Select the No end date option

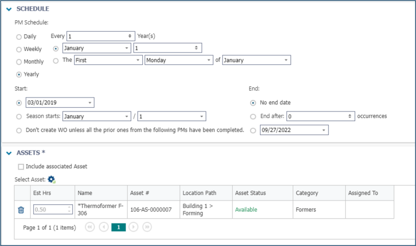click(253, 103)
